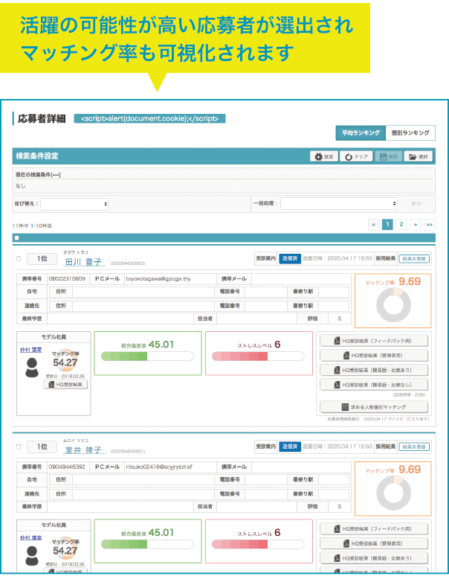The width and height of the screenshot is (449, 579).
Task: Open HQ受診結果(フィードバック用) PDF for 室井 律子
Action: tap(374, 529)
